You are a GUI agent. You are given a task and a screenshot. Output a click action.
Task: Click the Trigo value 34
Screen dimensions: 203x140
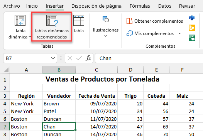pos(130,111)
